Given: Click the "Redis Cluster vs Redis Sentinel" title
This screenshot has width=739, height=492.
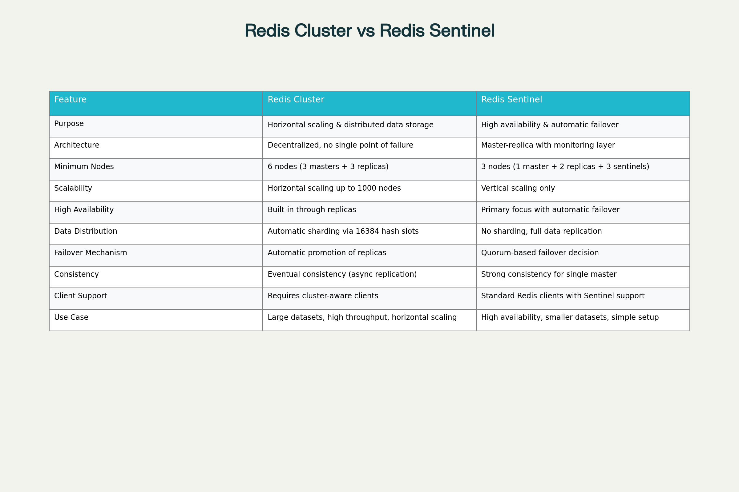Looking at the screenshot, I should (369, 31).
